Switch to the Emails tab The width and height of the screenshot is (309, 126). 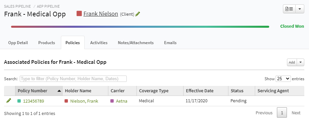(170, 43)
